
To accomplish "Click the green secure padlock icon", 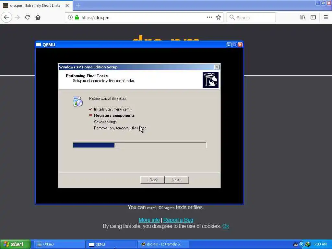I will coord(77,18).
